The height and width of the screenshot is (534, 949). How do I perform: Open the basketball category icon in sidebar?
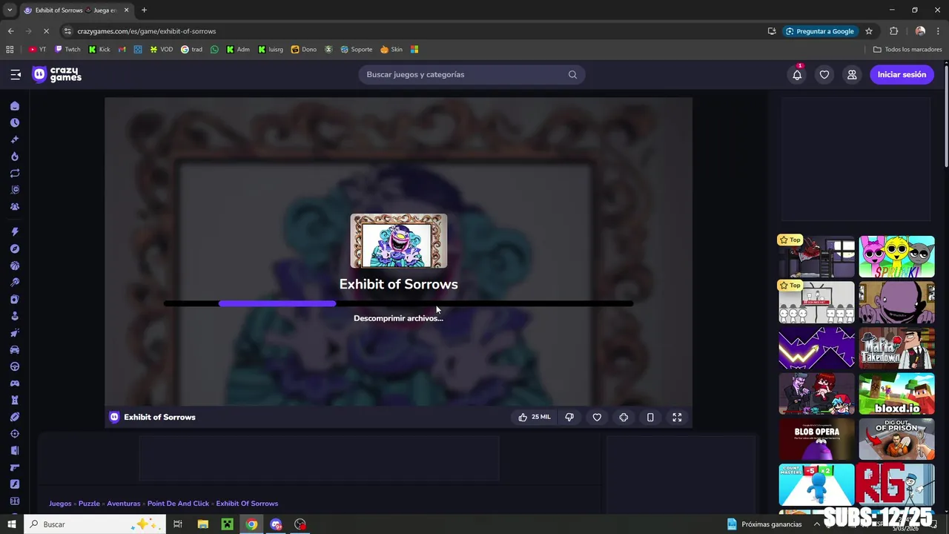pos(15,266)
